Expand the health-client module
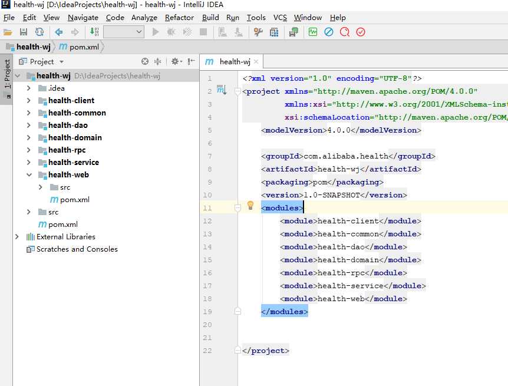This screenshot has width=508, height=386. point(29,100)
